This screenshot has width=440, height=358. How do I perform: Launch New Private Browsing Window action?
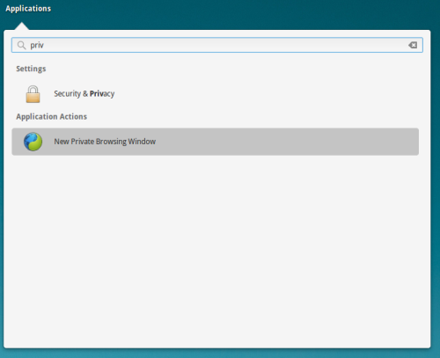pos(215,142)
